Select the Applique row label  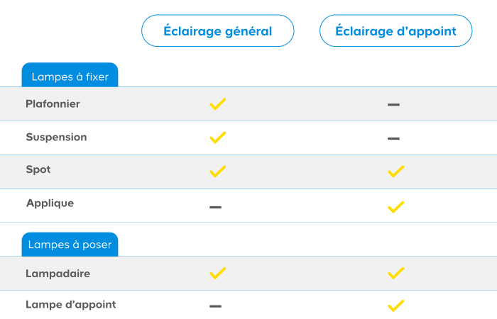[x=50, y=203]
